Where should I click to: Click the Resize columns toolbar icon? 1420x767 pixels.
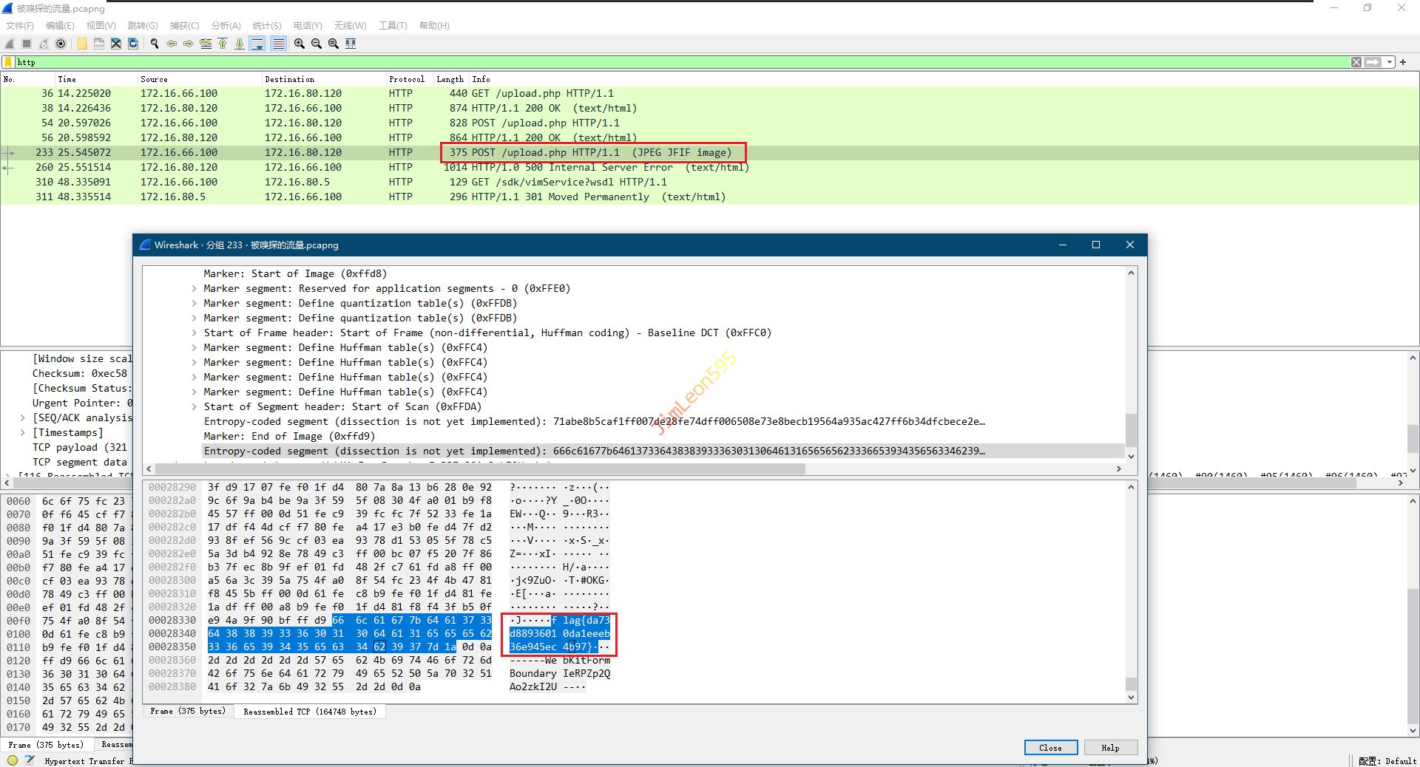click(x=351, y=44)
